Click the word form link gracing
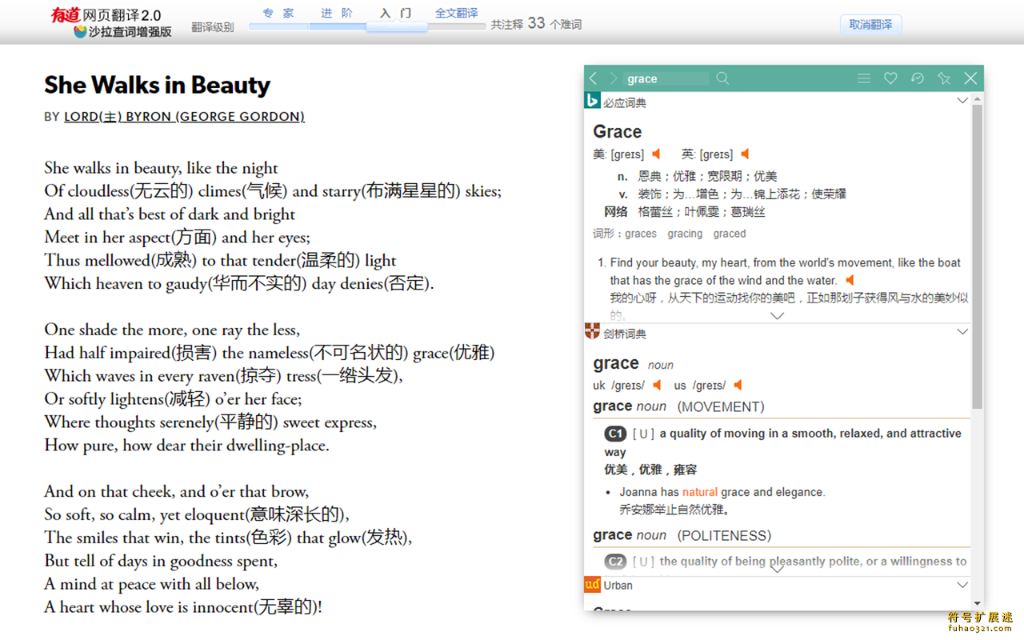 pos(685,234)
